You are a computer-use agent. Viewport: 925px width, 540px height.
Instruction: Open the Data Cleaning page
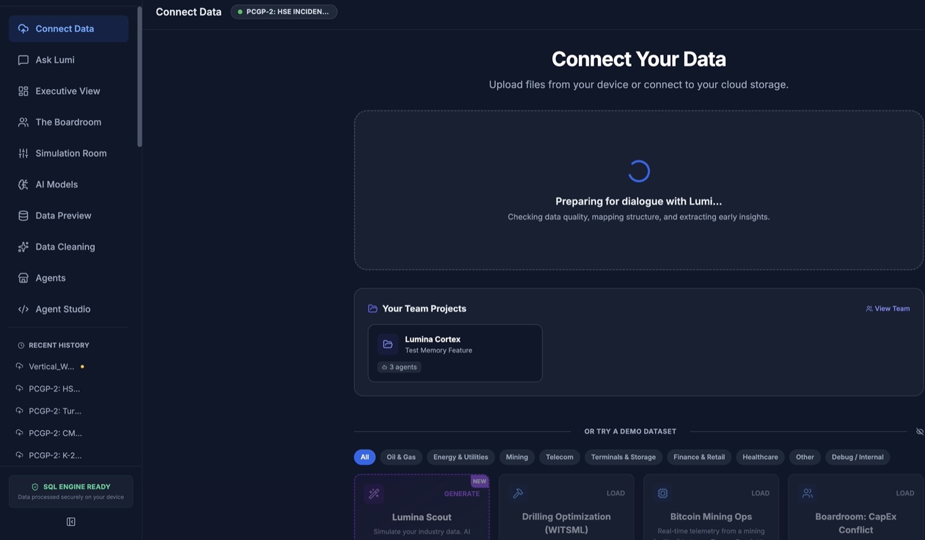(68, 247)
